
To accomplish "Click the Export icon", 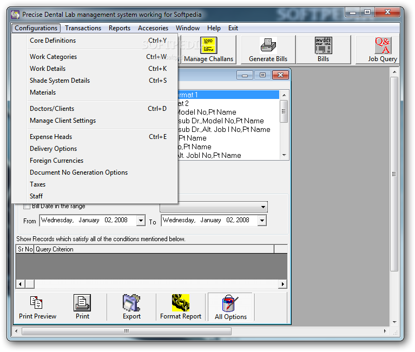I will pos(131,303).
